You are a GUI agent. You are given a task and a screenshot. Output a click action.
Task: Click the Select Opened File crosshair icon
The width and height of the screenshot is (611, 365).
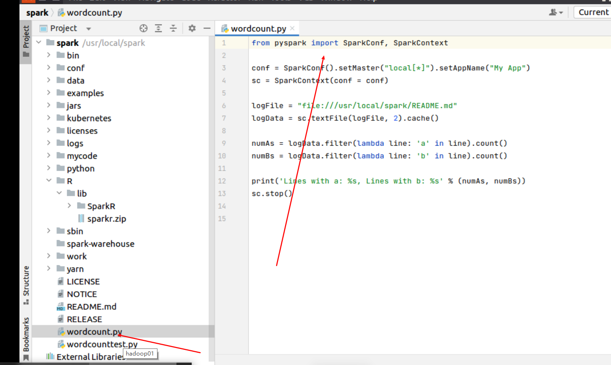(143, 28)
